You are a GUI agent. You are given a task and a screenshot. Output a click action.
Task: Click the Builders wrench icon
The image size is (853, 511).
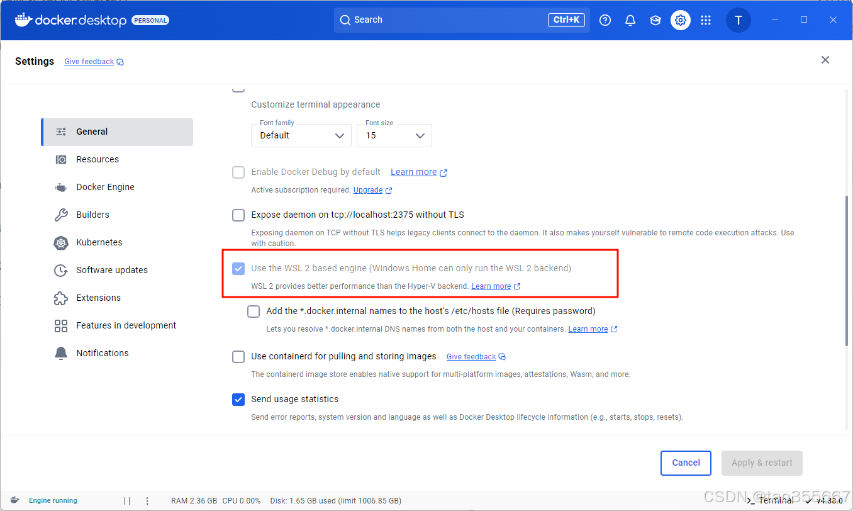(x=61, y=215)
